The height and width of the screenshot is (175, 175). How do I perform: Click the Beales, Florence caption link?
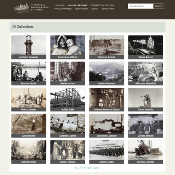[x=107, y=83]
